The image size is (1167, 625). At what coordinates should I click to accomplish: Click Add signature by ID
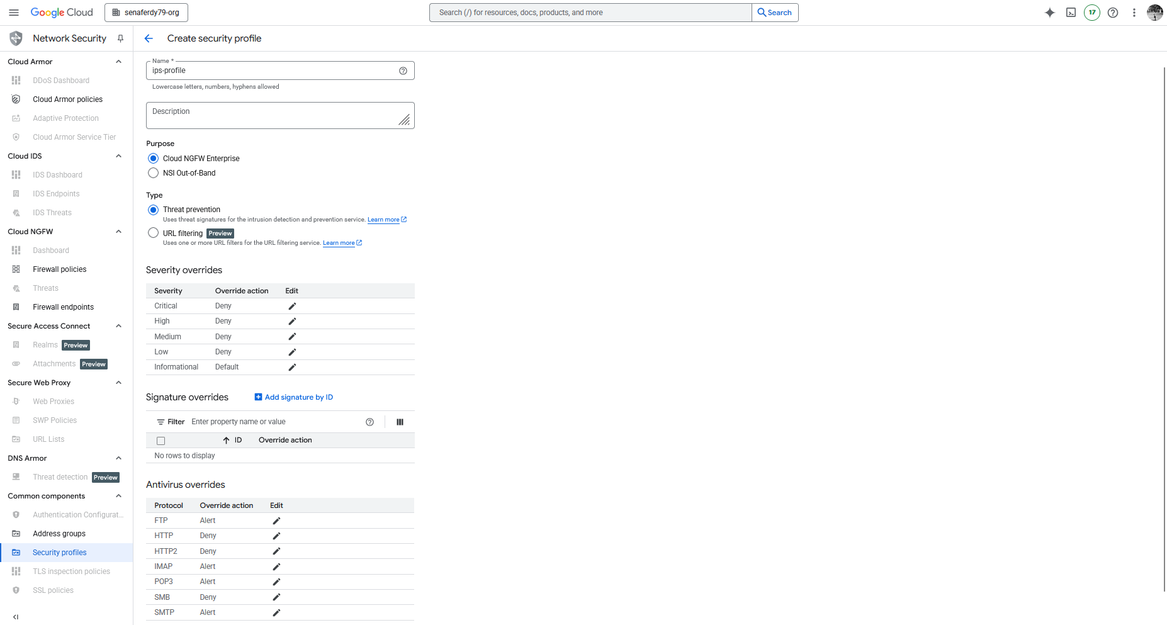pyautogui.click(x=294, y=397)
